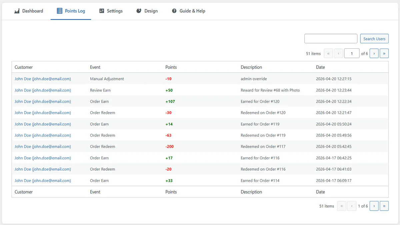
Task: Click the Points Log list icon
Action: pyautogui.click(x=60, y=11)
